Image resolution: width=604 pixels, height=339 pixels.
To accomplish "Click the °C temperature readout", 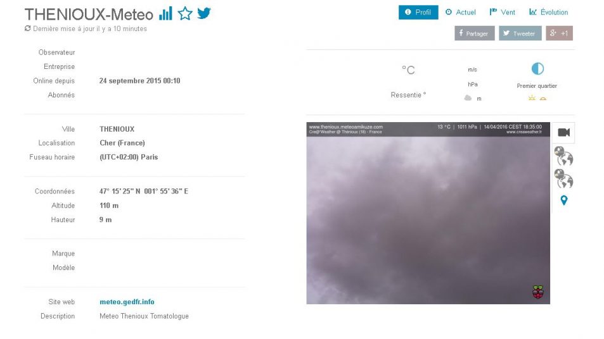I will 408,70.
